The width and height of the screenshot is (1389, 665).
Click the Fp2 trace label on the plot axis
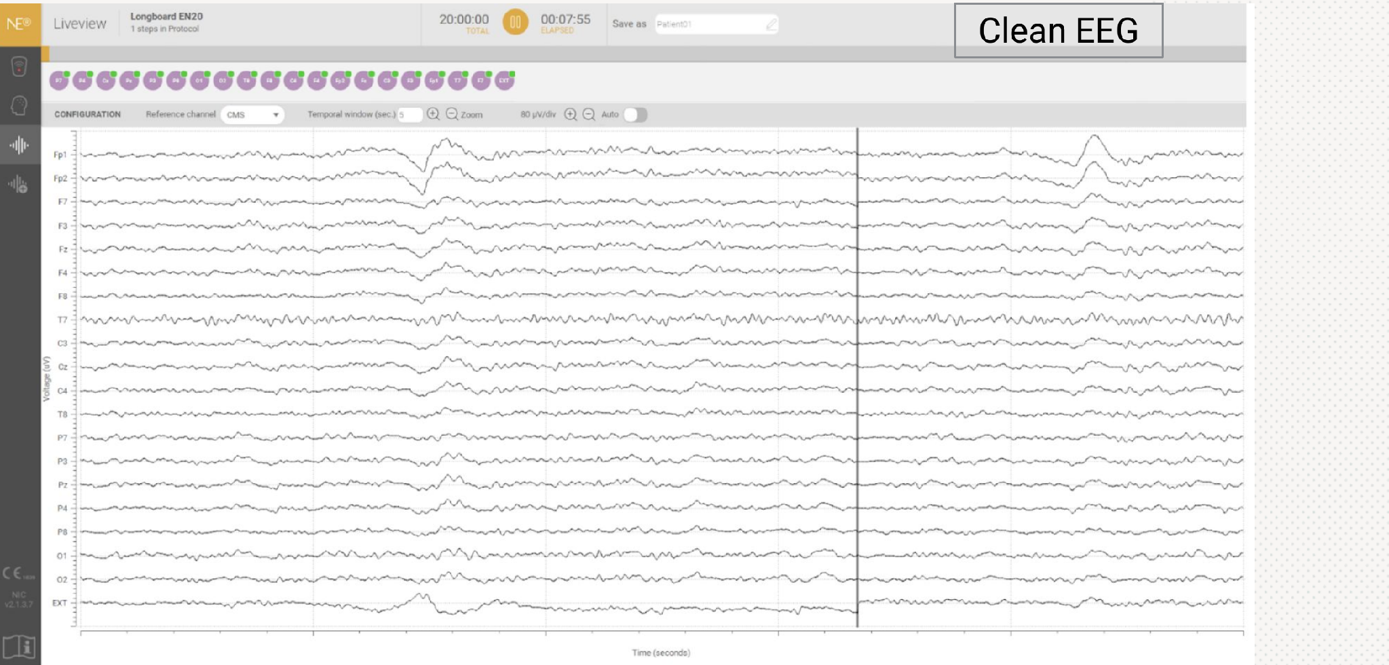(60, 178)
